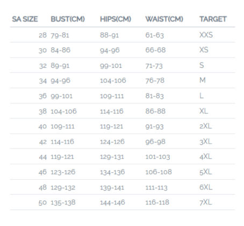Select SA size 50 row
244x226 pixels.
click(x=123, y=202)
